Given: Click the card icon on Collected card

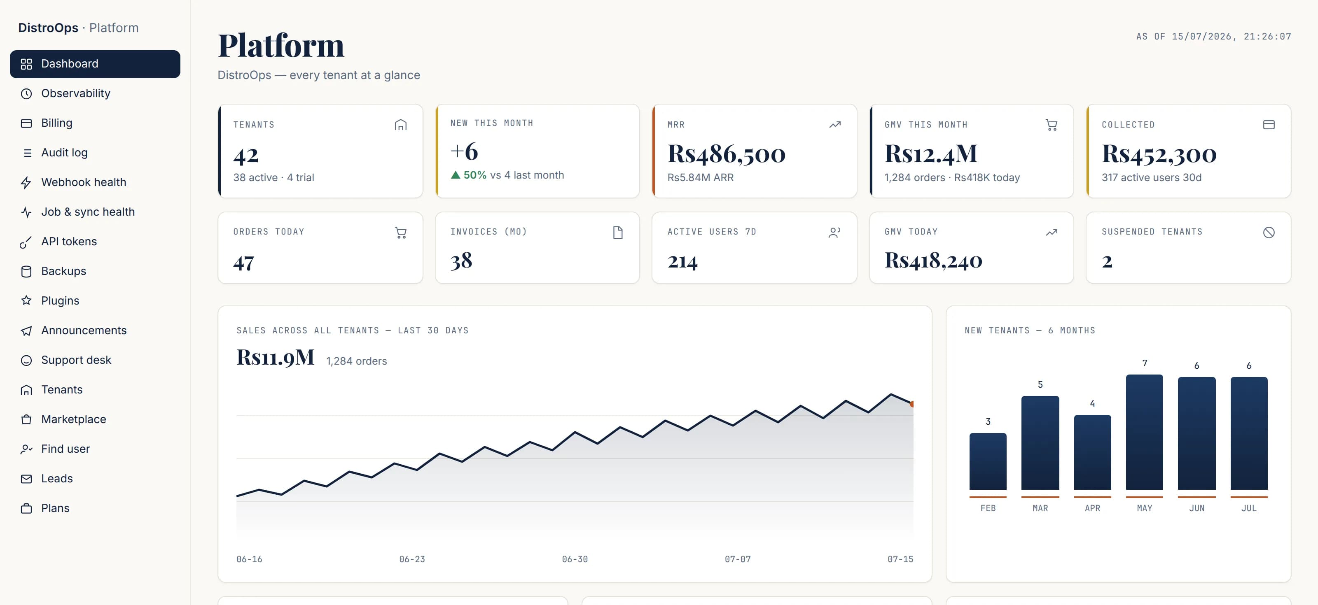Looking at the screenshot, I should [1269, 125].
